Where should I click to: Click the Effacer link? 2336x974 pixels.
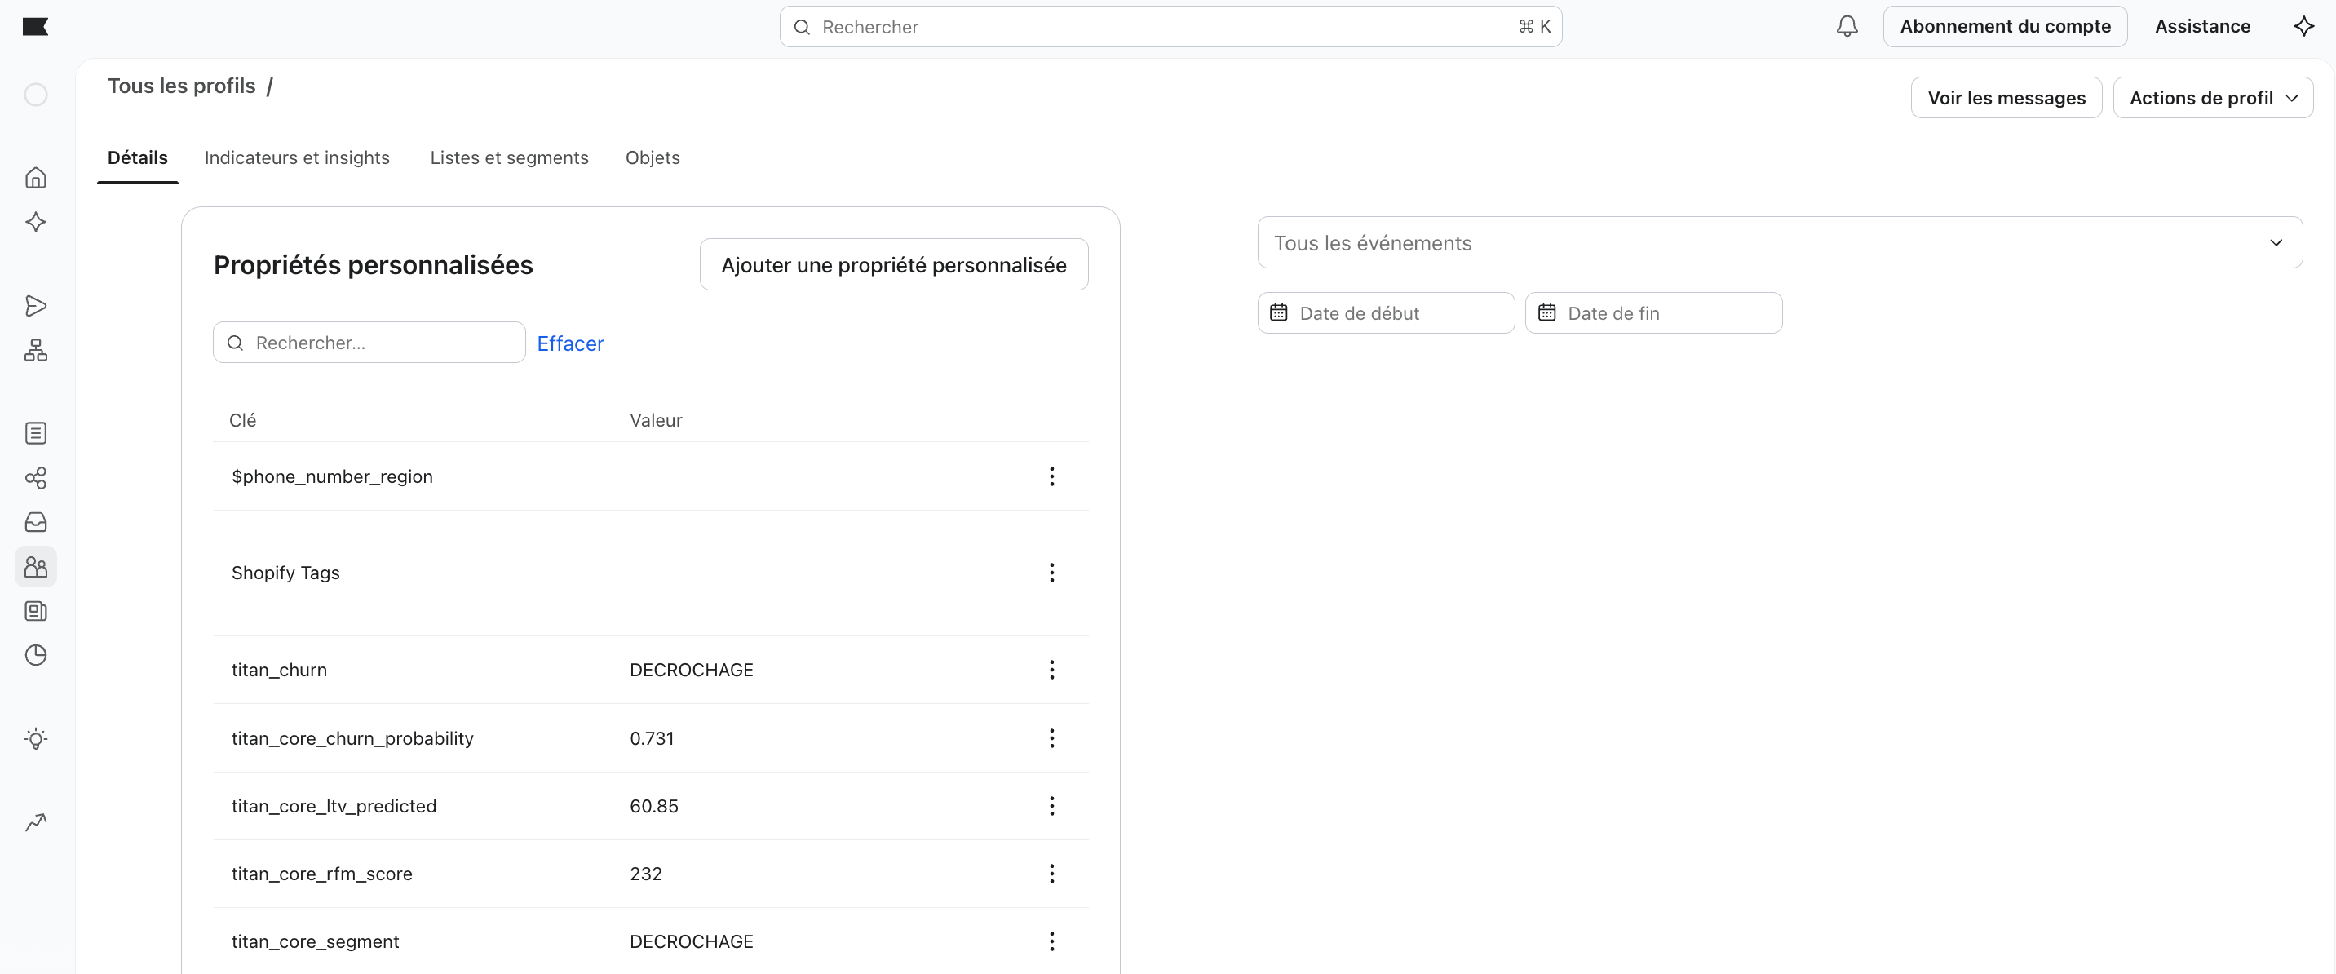tap(569, 343)
